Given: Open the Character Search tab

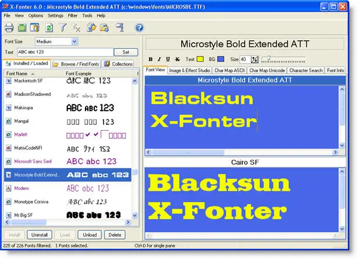Looking at the screenshot, I should tap(306, 70).
